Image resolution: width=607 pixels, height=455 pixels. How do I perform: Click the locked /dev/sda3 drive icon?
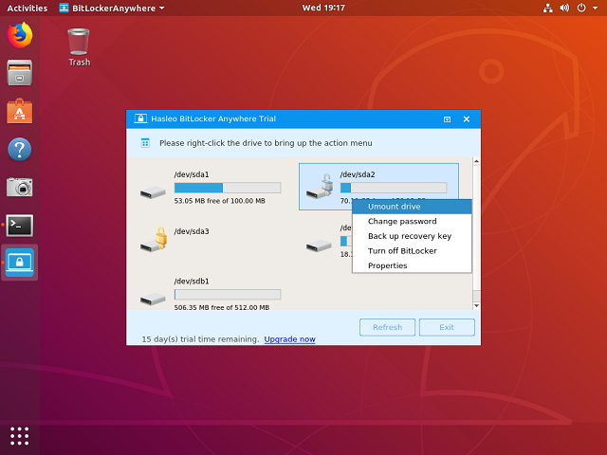154,240
